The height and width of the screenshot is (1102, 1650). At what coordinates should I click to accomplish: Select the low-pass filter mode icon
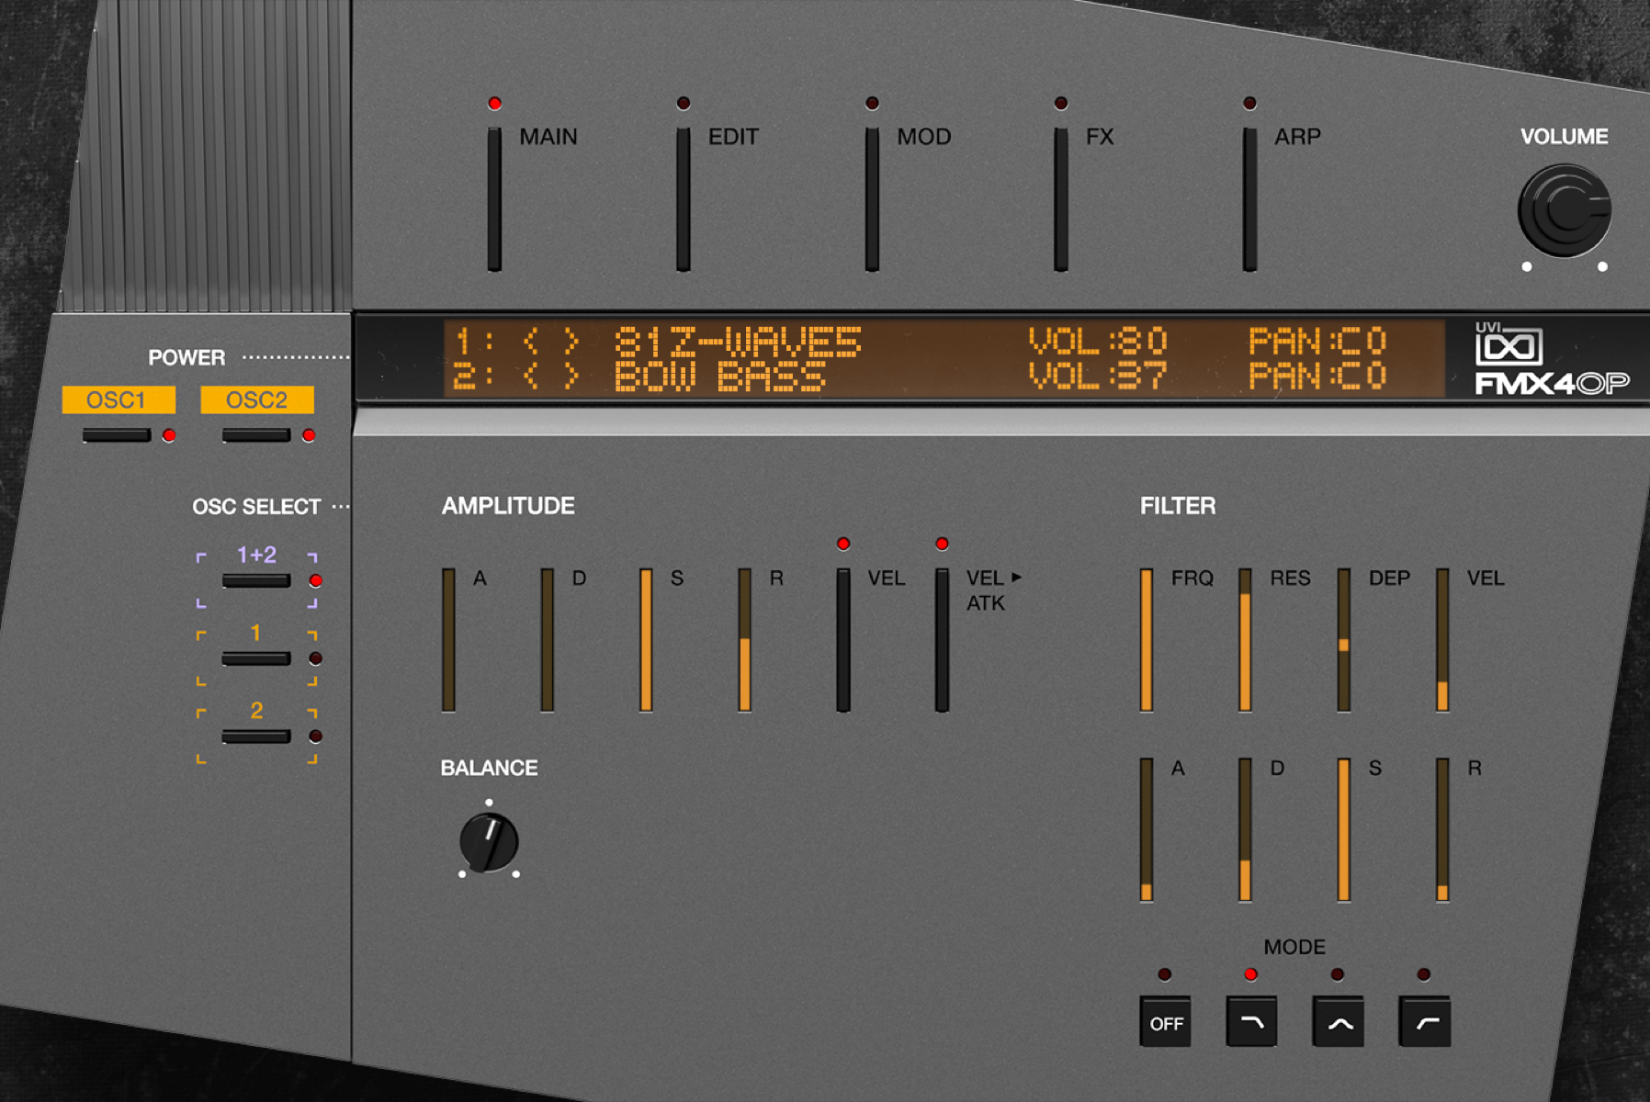1252,1022
